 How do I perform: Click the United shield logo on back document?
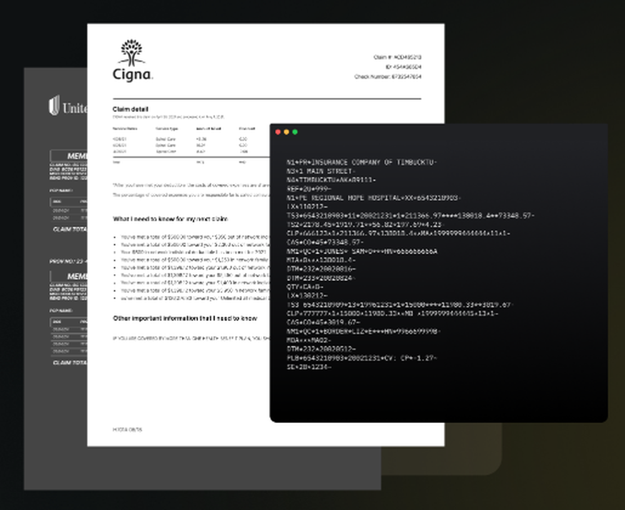pos(54,105)
